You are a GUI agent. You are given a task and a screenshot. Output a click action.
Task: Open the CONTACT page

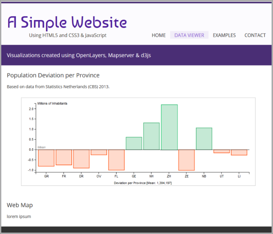[255, 35]
